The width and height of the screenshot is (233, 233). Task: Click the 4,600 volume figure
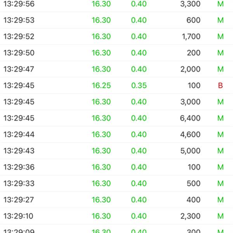pos(190,134)
